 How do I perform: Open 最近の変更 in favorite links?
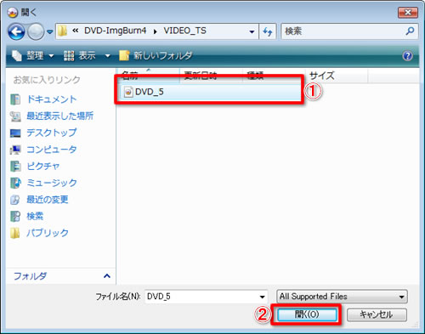point(48,200)
